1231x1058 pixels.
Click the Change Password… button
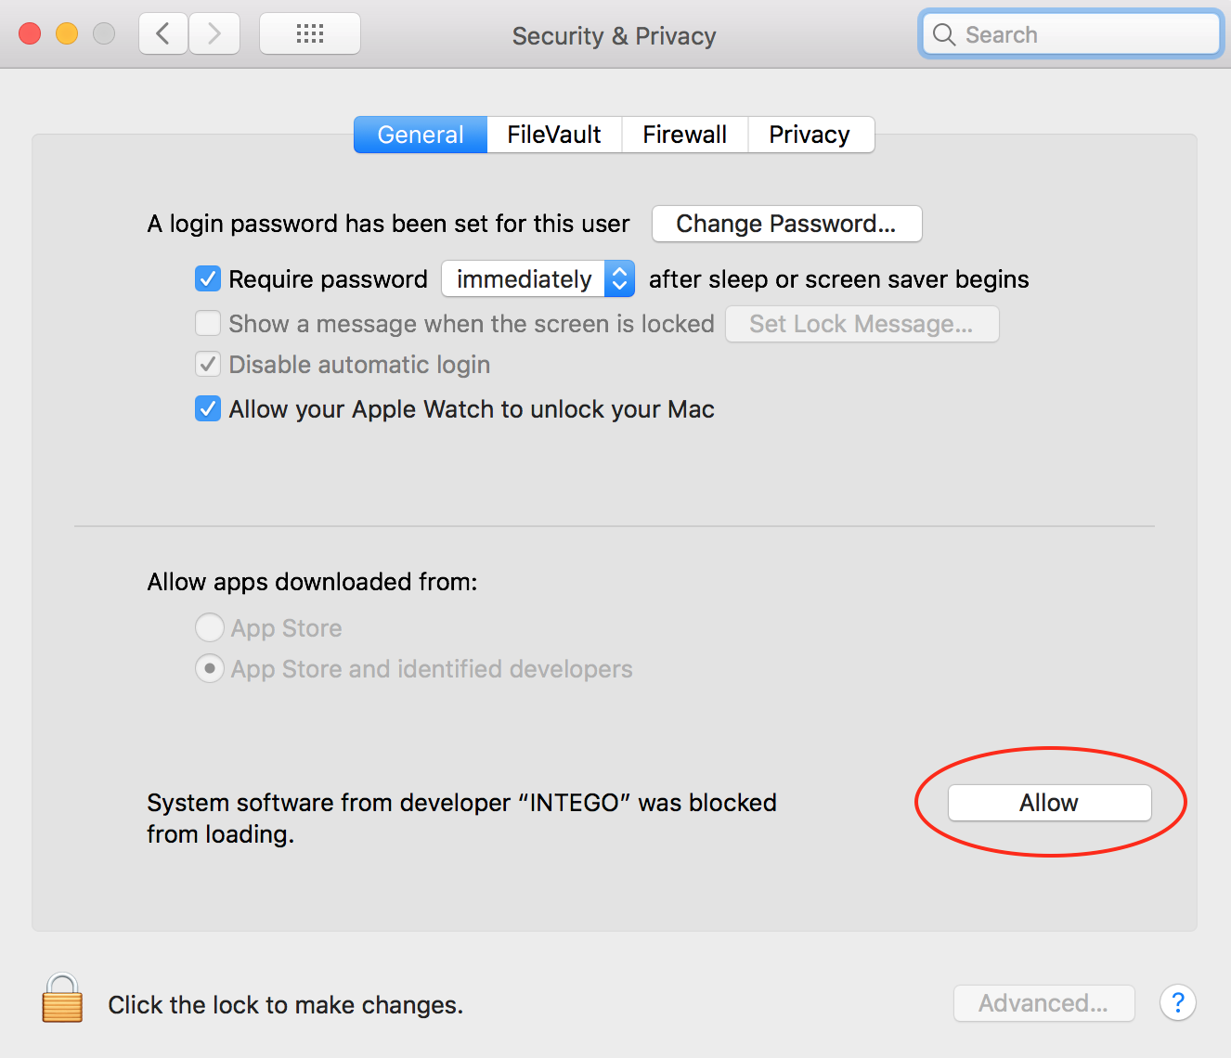pyautogui.click(x=786, y=224)
